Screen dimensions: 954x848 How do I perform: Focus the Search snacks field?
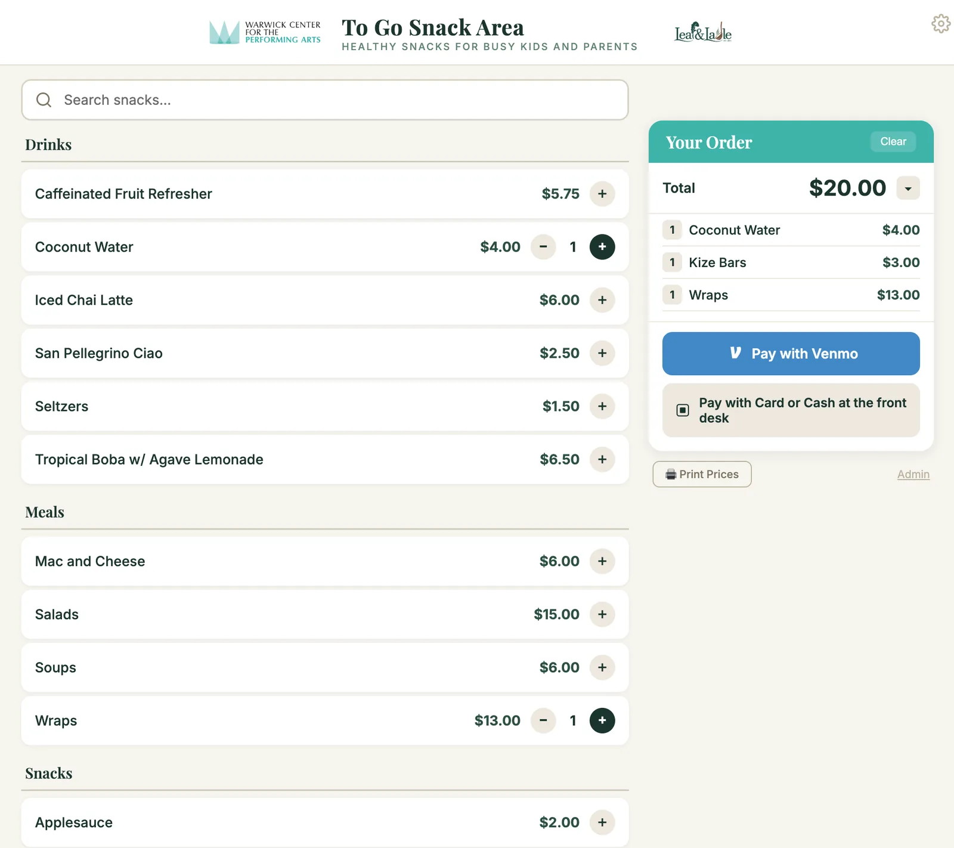[325, 100]
